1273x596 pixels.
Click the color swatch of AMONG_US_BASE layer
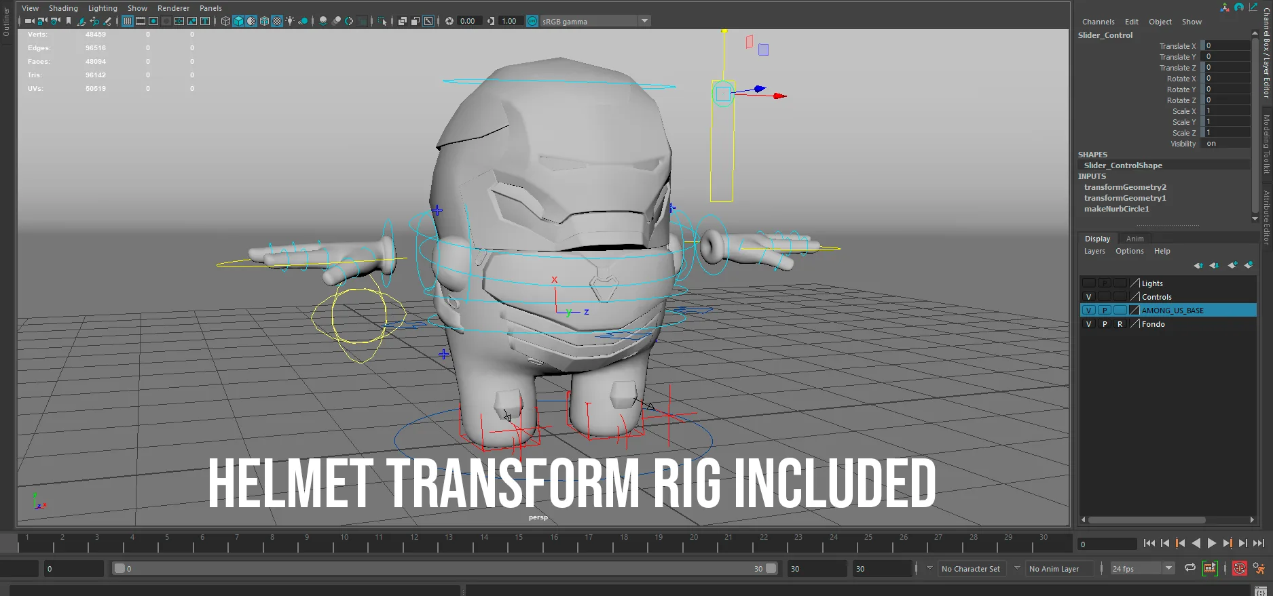(x=1134, y=311)
